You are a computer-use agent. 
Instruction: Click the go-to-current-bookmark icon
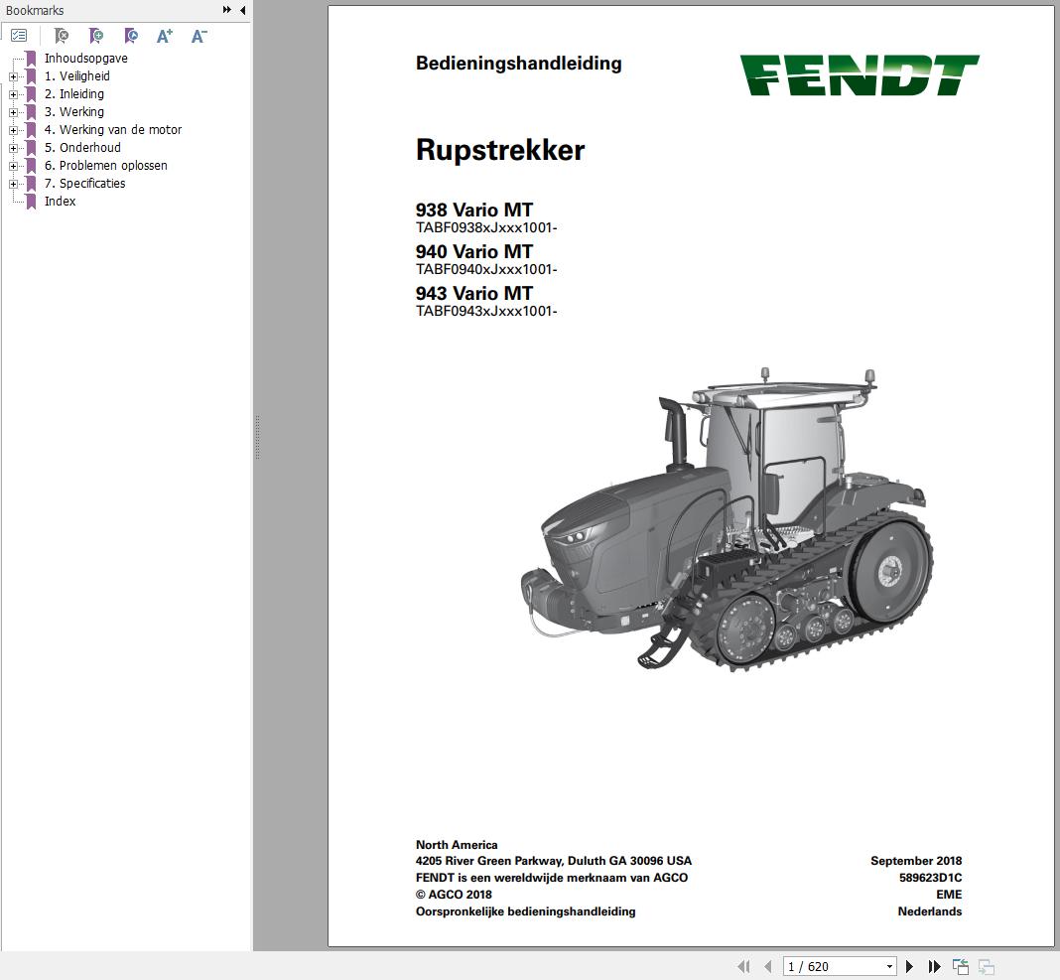pyautogui.click(x=131, y=35)
